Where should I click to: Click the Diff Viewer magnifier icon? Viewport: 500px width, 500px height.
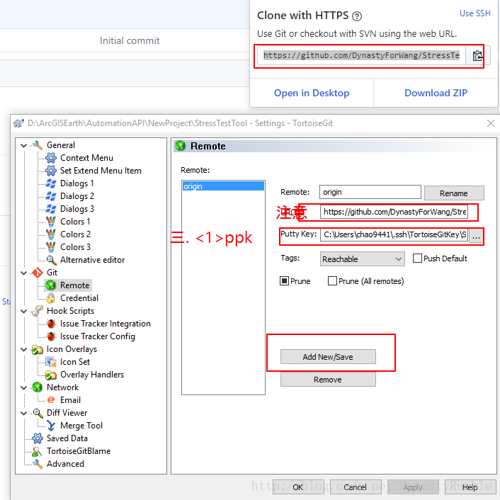point(38,413)
